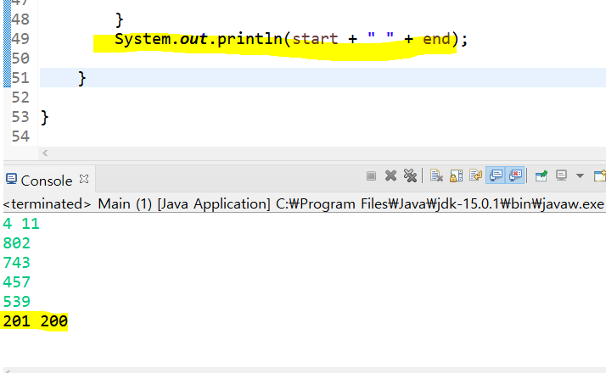606x373 pixels.
Task: Clear the console output
Action: coord(436,176)
